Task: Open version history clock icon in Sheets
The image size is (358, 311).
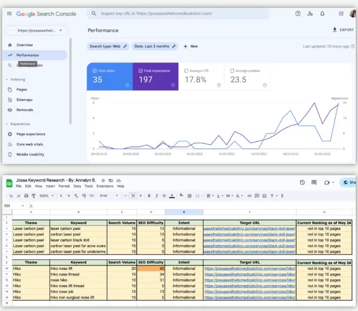Action: 302,183
